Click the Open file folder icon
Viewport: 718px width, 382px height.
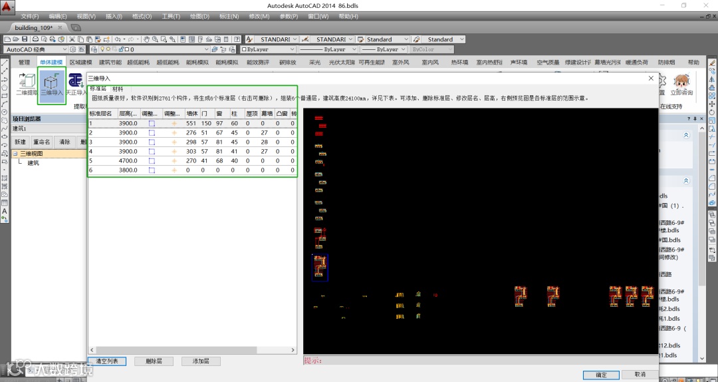click(x=16, y=39)
